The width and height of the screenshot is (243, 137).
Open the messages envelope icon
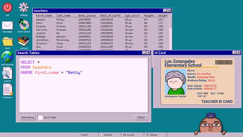tap(7, 25)
